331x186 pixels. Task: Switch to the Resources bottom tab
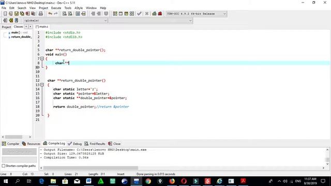coord(31,144)
